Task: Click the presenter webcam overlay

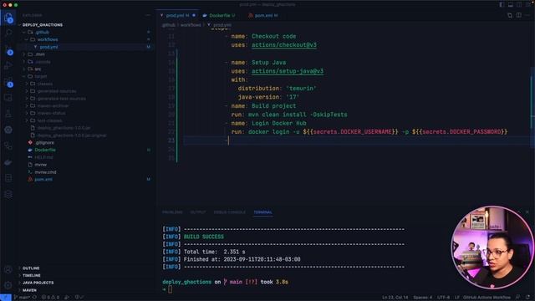Action: tap(492, 247)
